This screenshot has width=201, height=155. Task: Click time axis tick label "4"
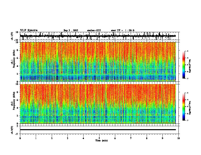coord(83,138)
